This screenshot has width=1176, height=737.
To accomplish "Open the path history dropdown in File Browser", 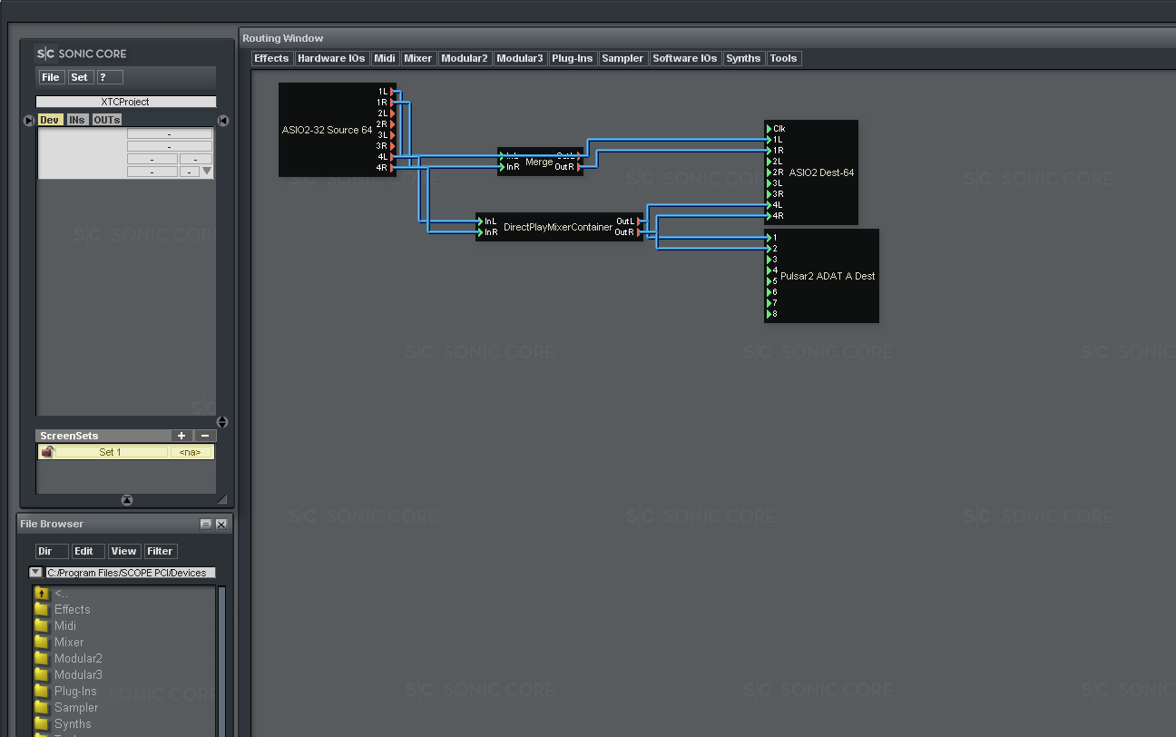I will 35,573.
